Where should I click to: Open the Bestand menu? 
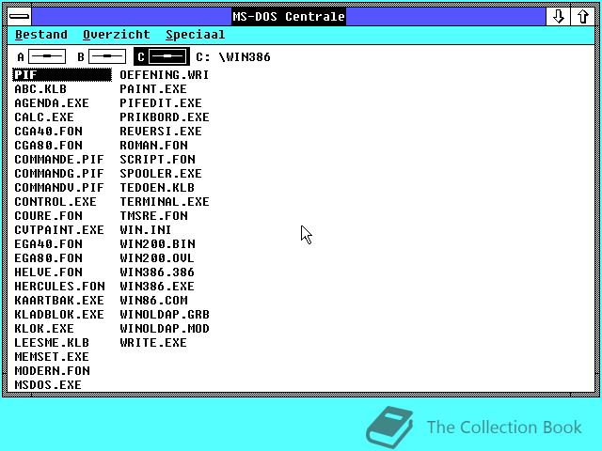[41, 35]
